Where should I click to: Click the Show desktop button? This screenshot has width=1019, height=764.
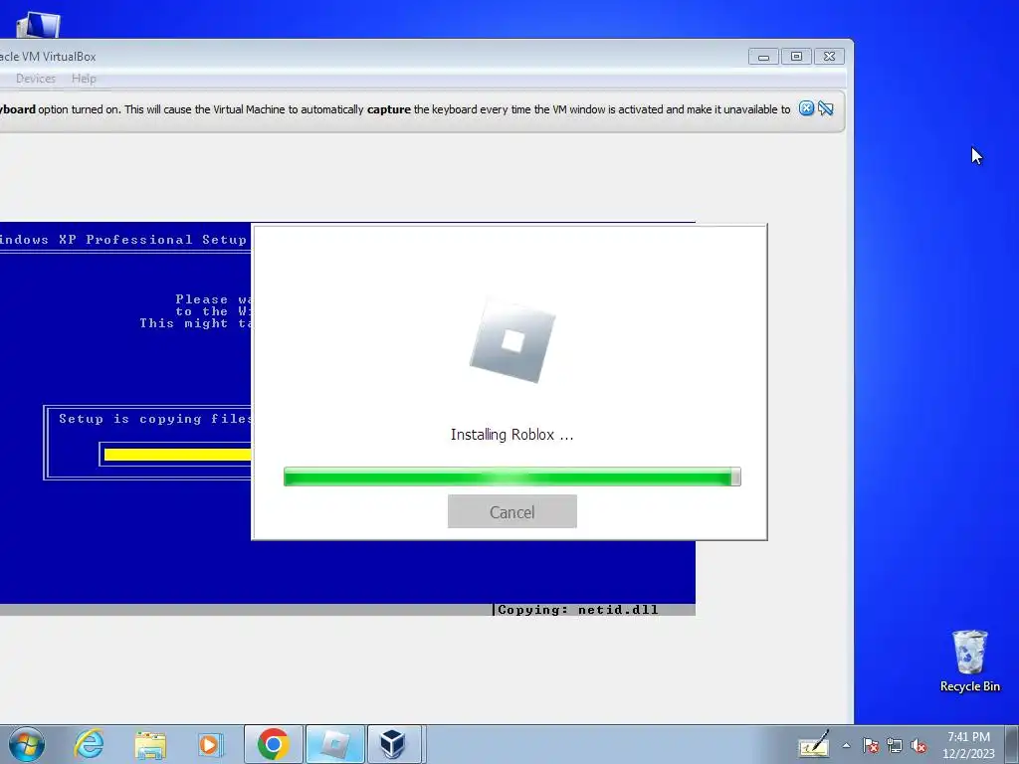coord(1012,744)
